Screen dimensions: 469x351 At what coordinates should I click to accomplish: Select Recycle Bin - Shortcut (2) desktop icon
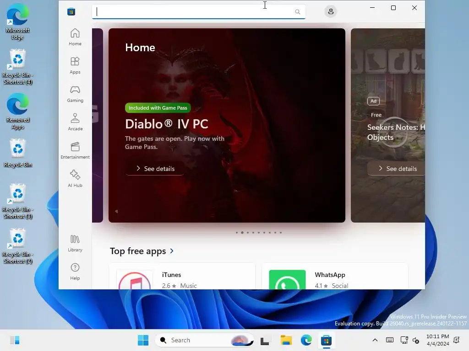coord(18,246)
